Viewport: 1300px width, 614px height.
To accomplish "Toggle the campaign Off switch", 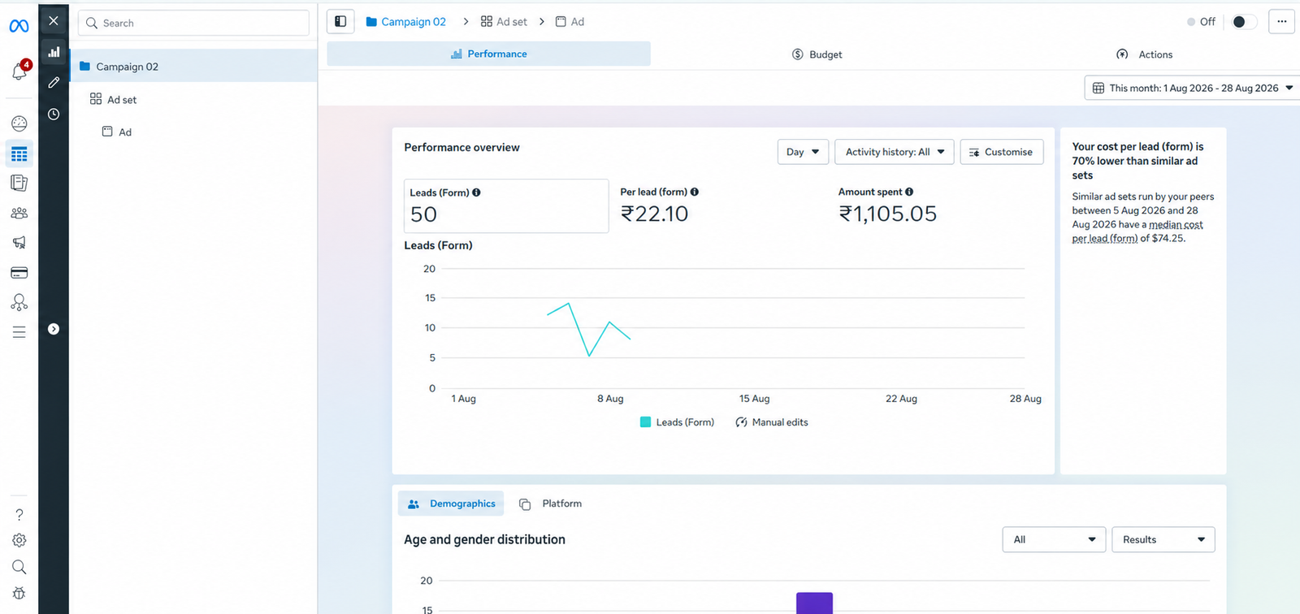I will click(x=1243, y=22).
